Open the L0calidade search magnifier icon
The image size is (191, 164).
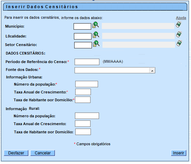pyautogui.click(x=96, y=35)
